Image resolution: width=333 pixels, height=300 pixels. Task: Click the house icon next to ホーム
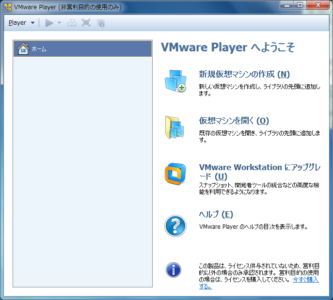click(x=22, y=48)
